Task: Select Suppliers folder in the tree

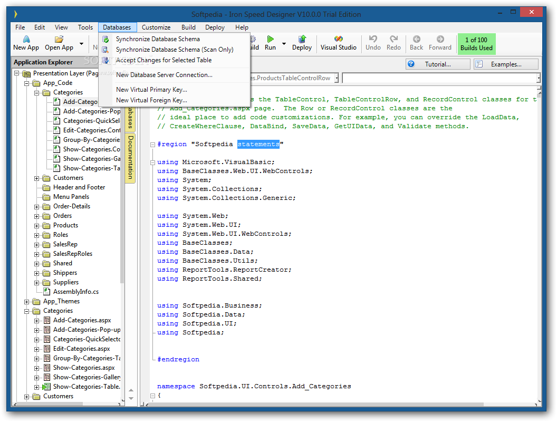Action: [x=66, y=282]
